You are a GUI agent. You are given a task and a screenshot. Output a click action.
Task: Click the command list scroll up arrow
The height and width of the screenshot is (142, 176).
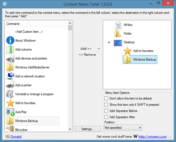point(70,23)
